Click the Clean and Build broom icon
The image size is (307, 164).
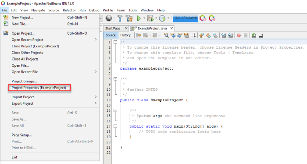(x=129, y=18)
